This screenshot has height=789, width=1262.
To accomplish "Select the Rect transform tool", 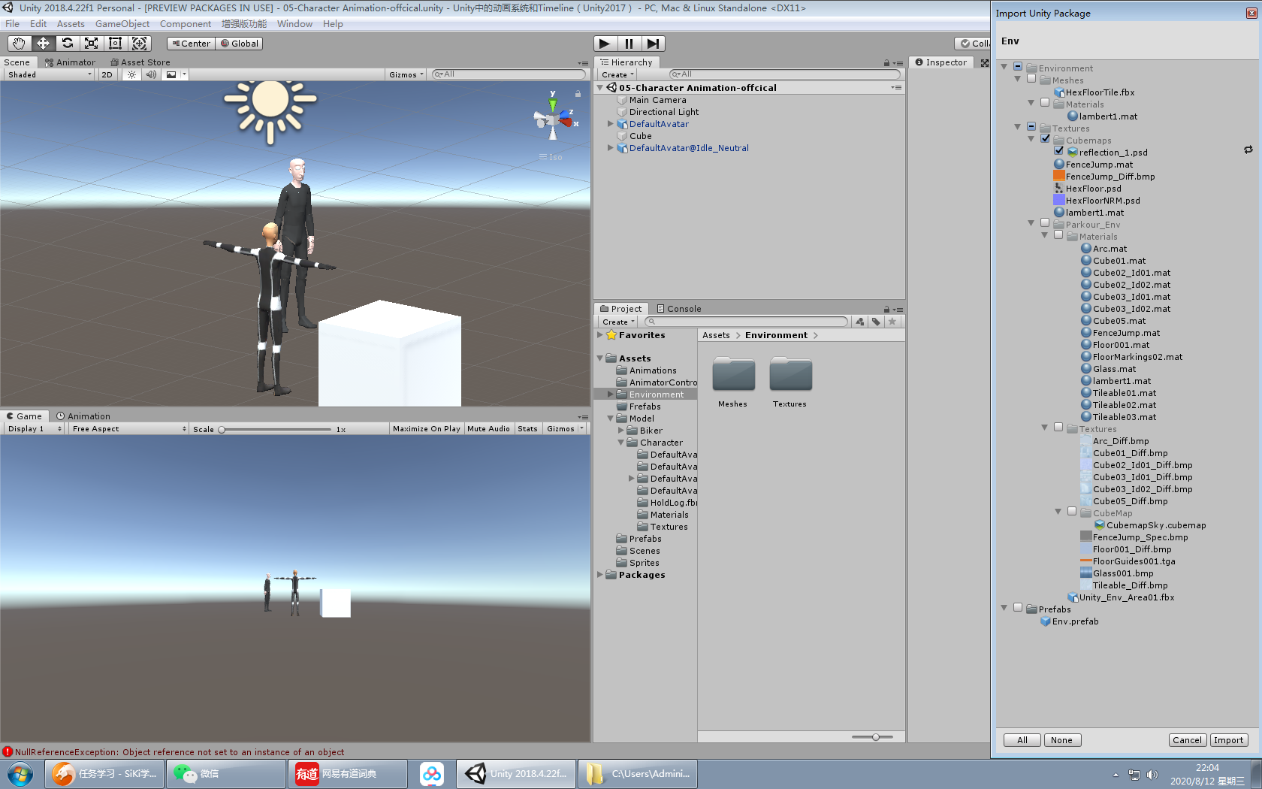I will click(115, 44).
